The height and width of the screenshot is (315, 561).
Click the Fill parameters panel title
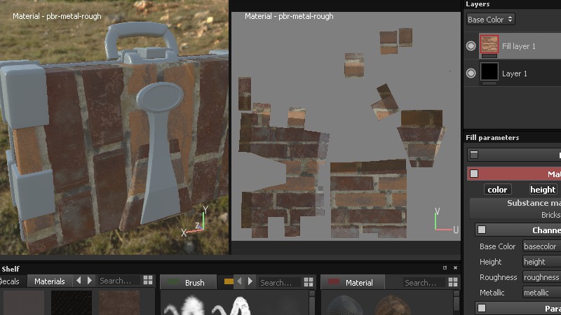pyautogui.click(x=492, y=137)
